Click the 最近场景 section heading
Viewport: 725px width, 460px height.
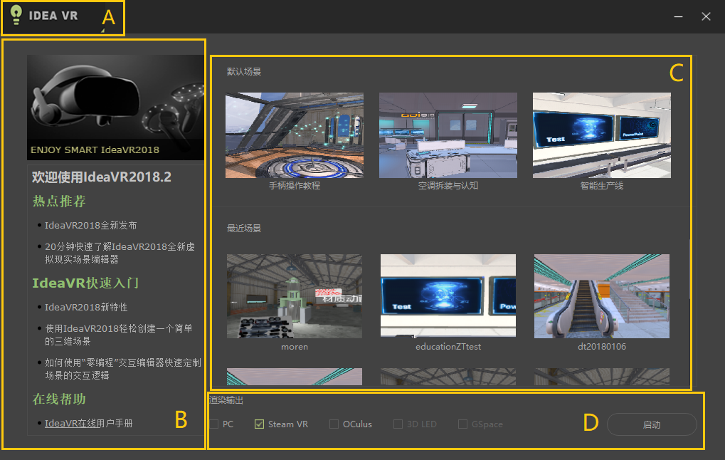click(243, 228)
